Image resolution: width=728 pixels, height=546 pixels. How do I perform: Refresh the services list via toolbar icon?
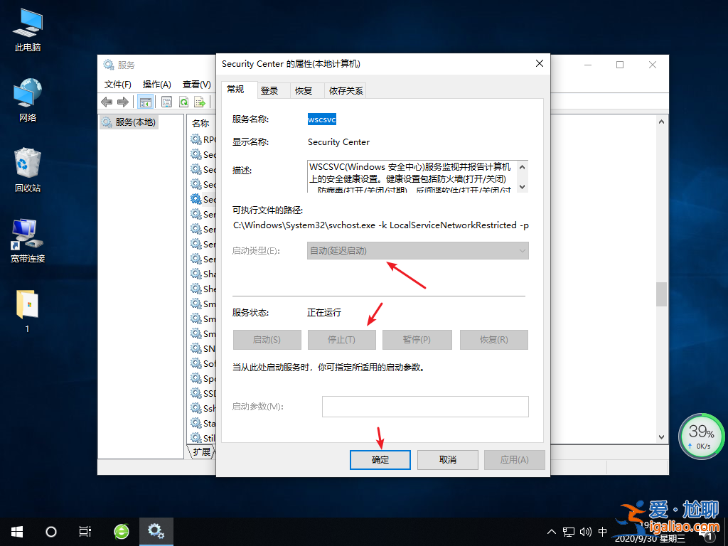[x=183, y=102]
